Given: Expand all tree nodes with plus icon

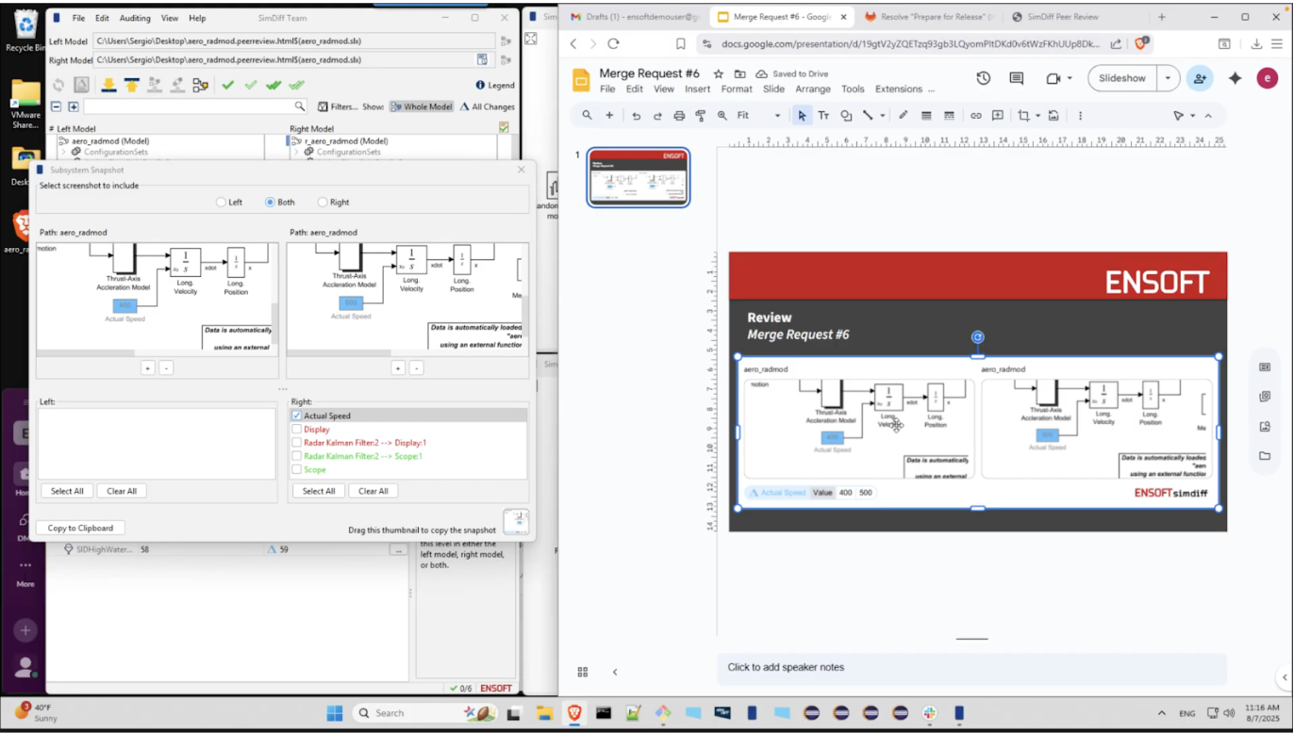Looking at the screenshot, I should coord(73,106).
